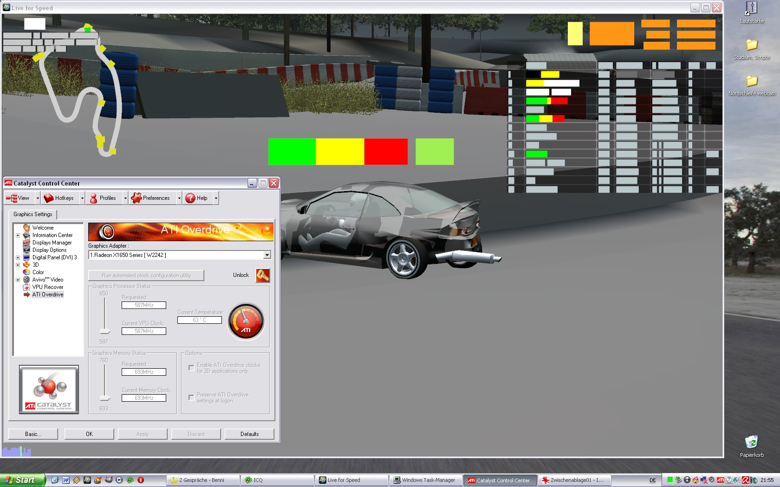The image size is (780, 487).
Task: Open the Studium, Scripte desktop folder
Action: pos(752,49)
